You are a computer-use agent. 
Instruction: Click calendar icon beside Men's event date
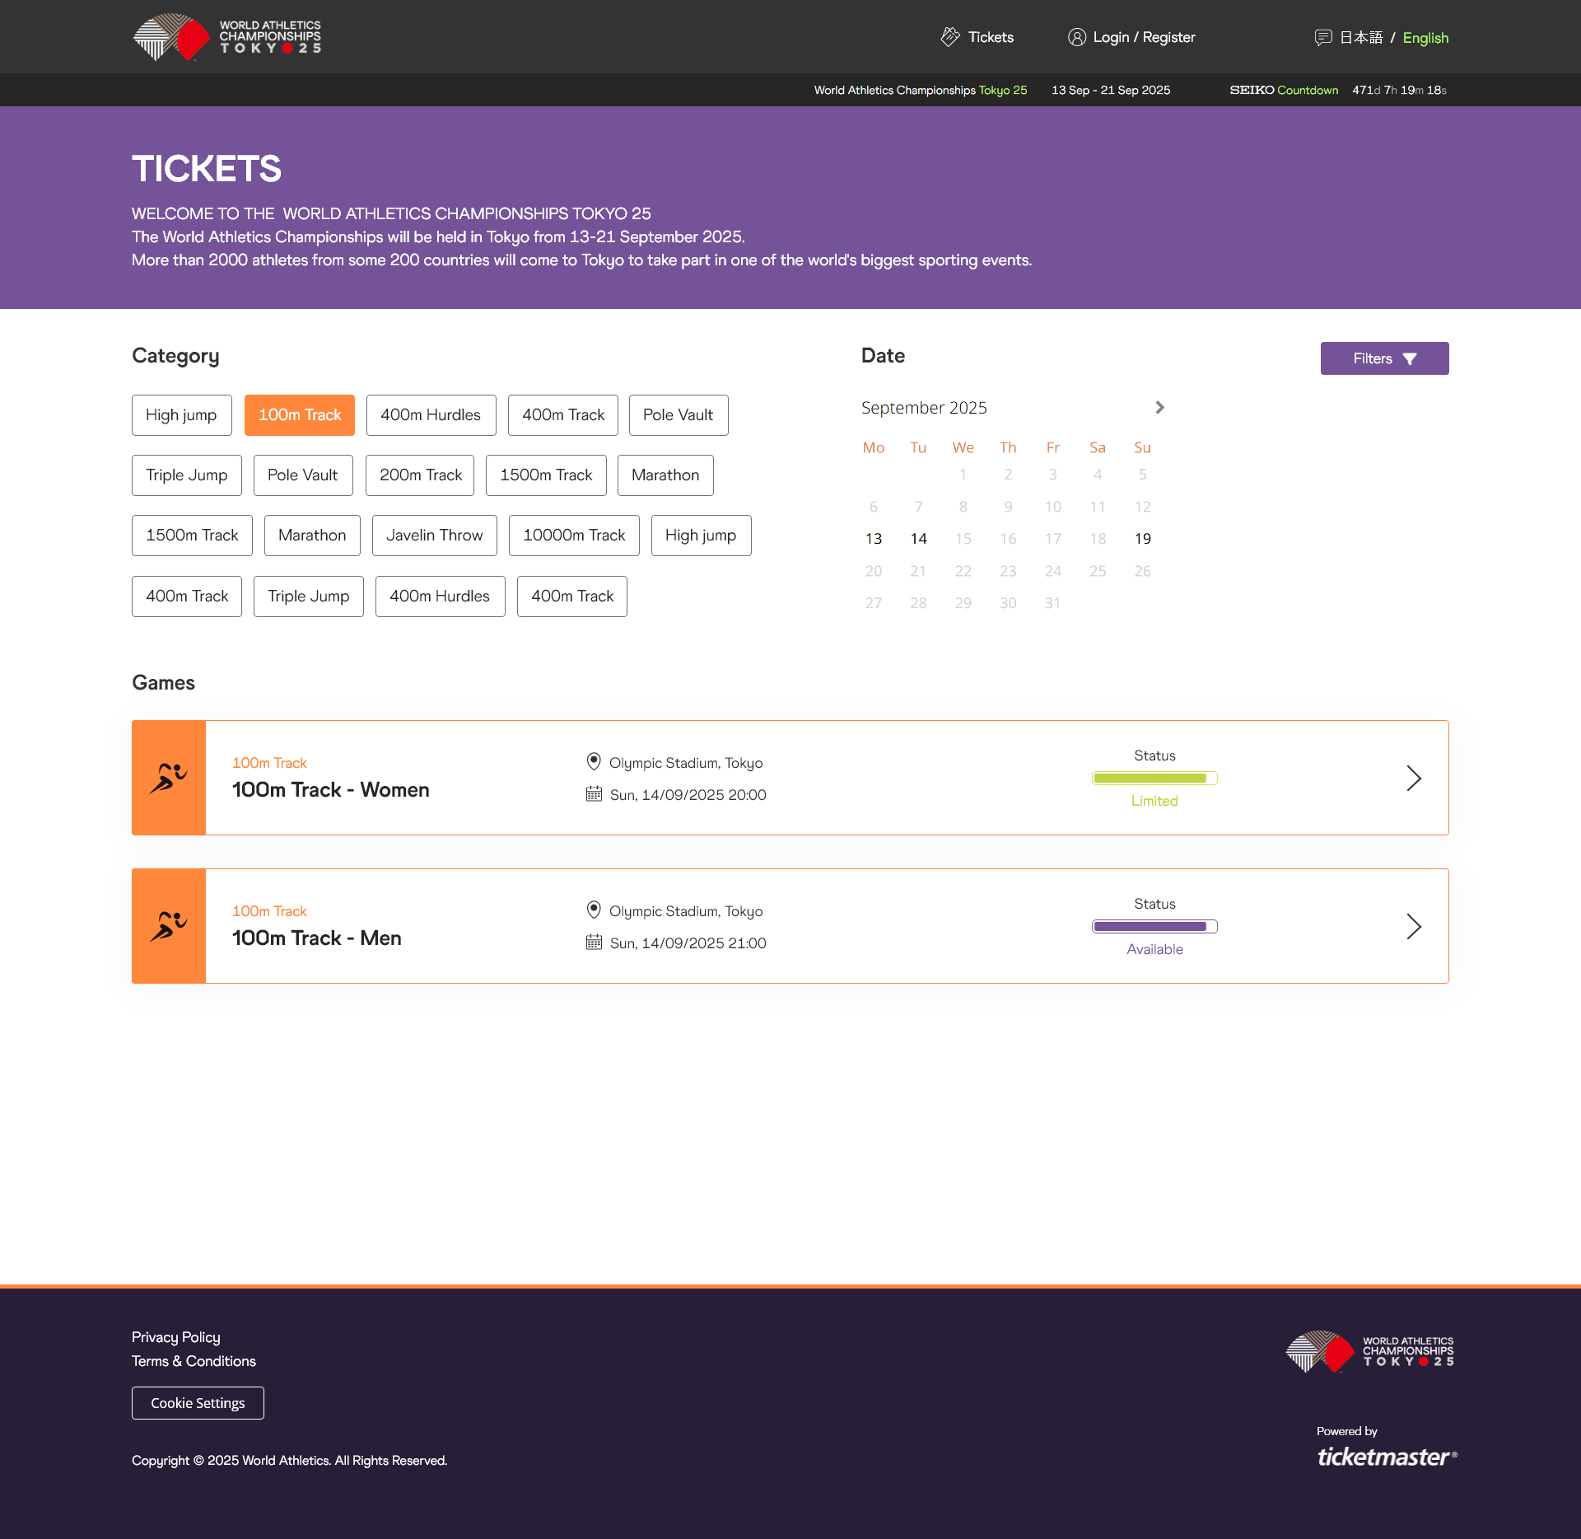point(594,943)
